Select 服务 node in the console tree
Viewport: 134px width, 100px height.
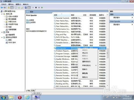click(10, 40)
